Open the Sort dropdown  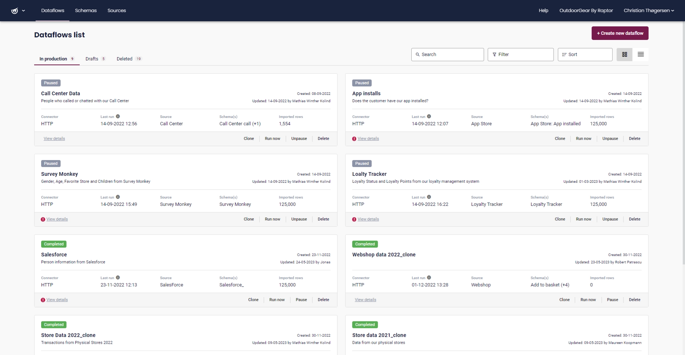pyautogui.click(x=585, y=55)
